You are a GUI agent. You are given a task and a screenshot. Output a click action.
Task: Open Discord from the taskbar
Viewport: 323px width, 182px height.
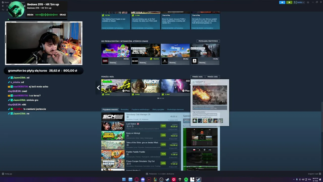click(x=143, y=179)
